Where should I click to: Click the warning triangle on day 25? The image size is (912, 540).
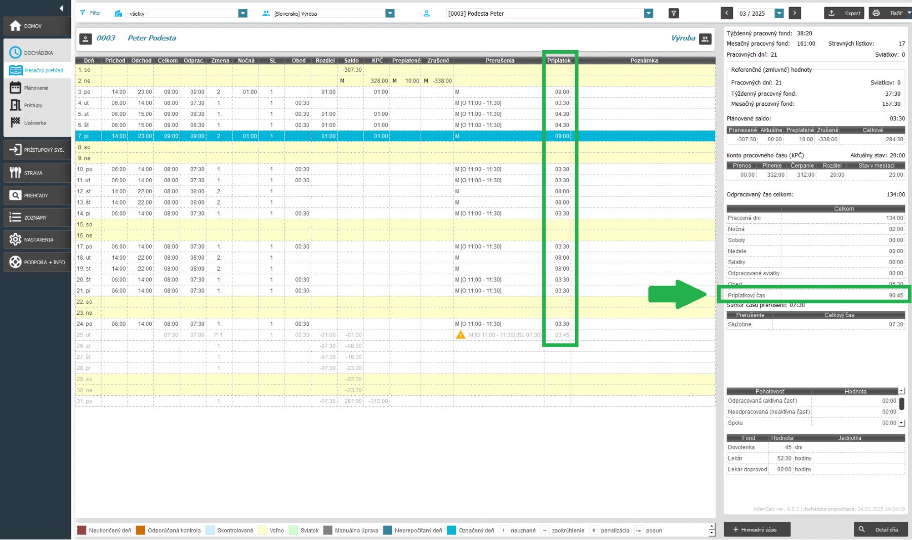(461, 335)
